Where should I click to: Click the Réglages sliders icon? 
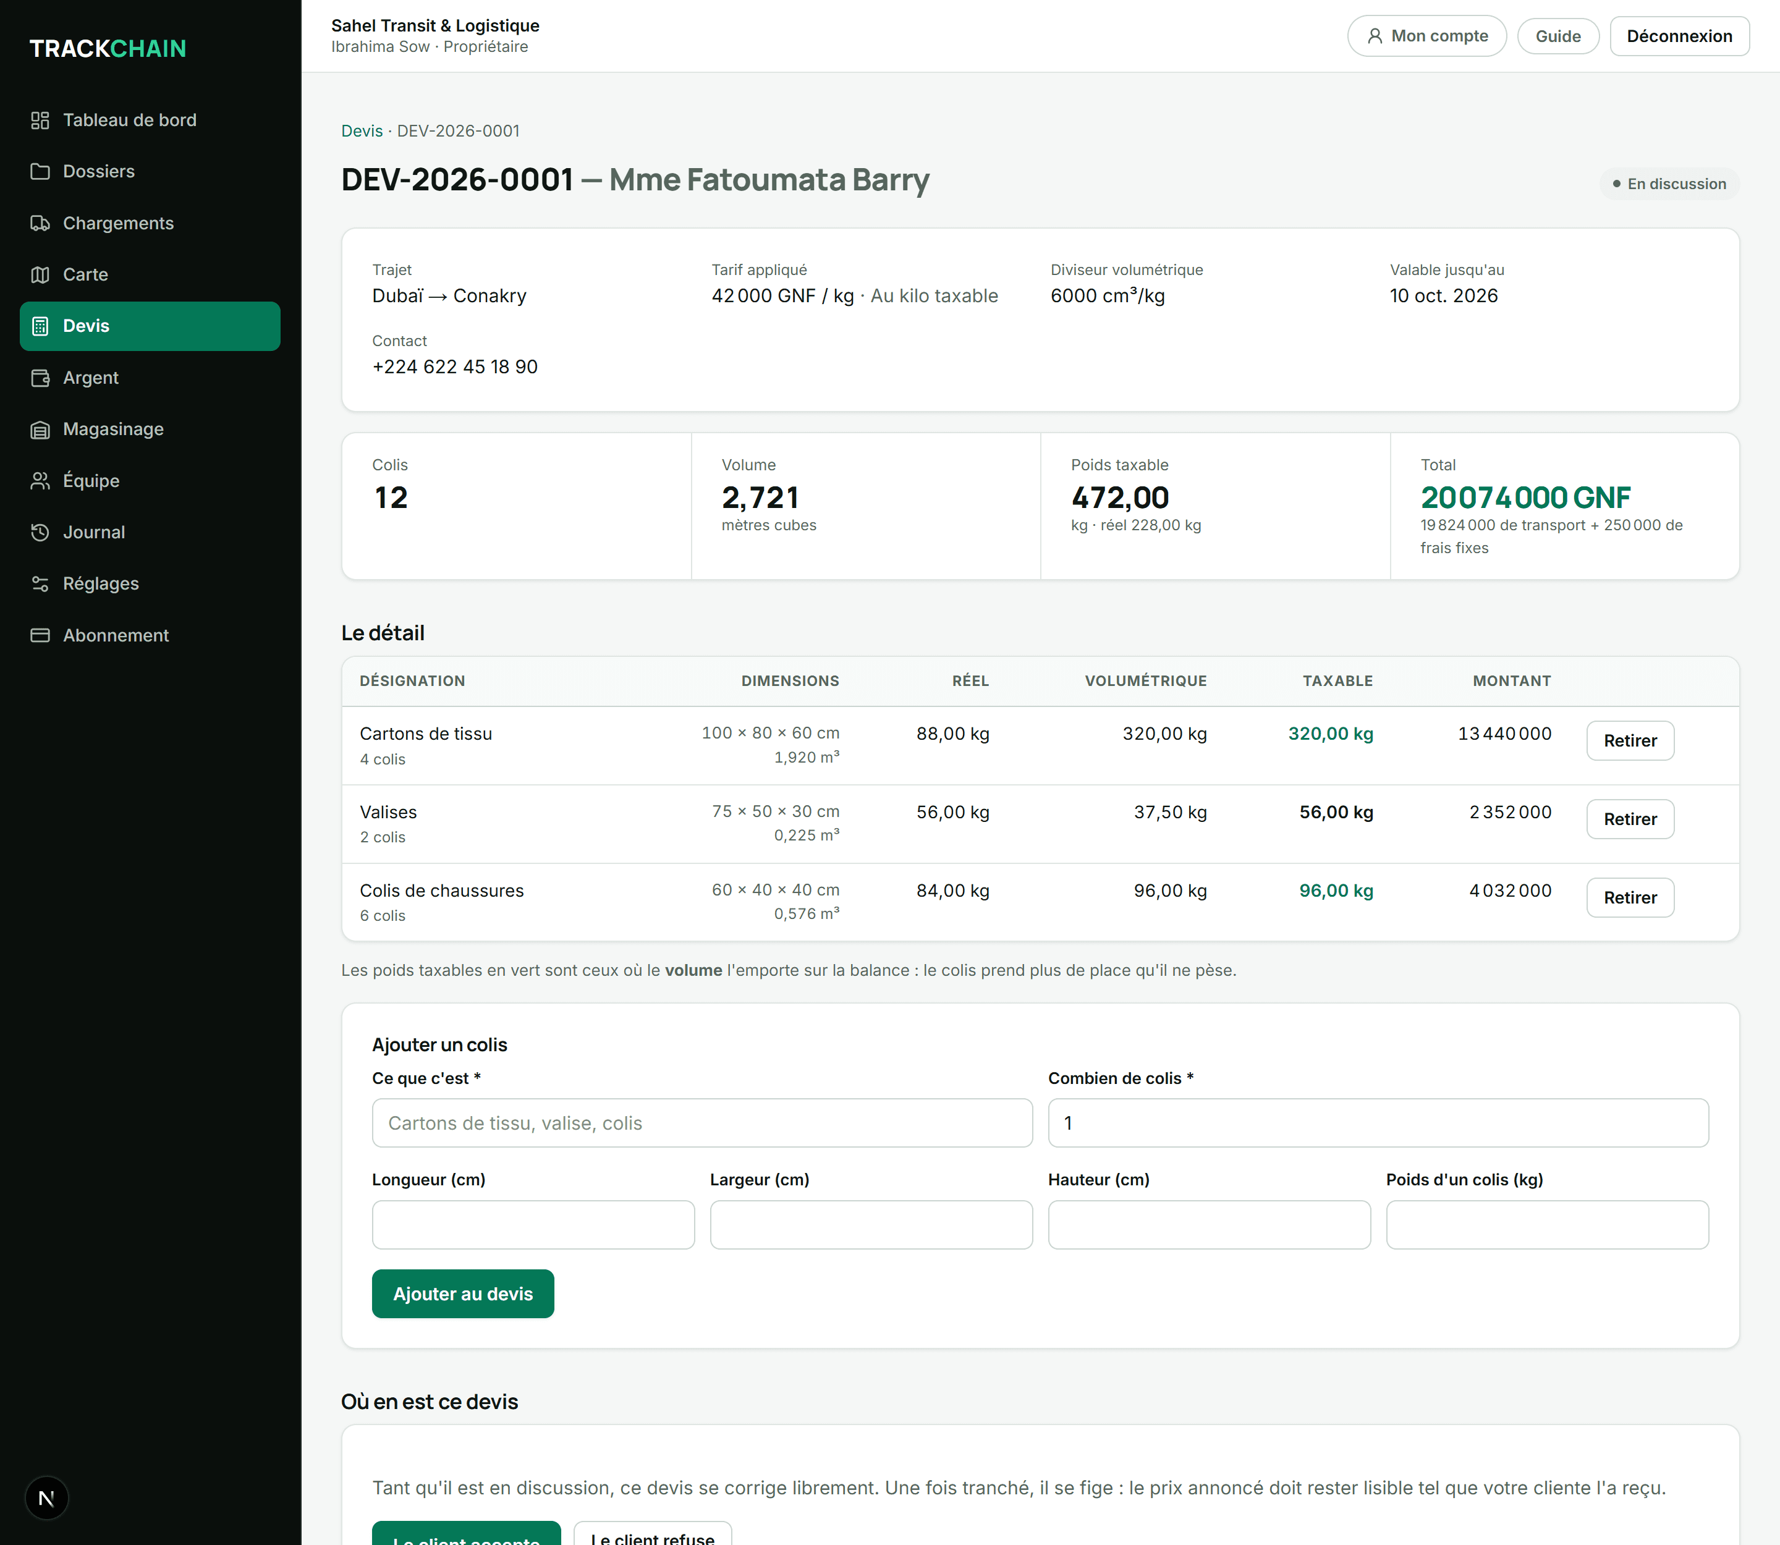click(x=40, y=583)
